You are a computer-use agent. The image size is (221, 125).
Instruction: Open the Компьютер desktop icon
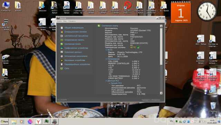(x=6, y=7)
